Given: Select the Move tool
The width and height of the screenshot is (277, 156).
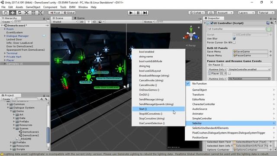Looking at the screenshot, I should (x=13, y=13).
